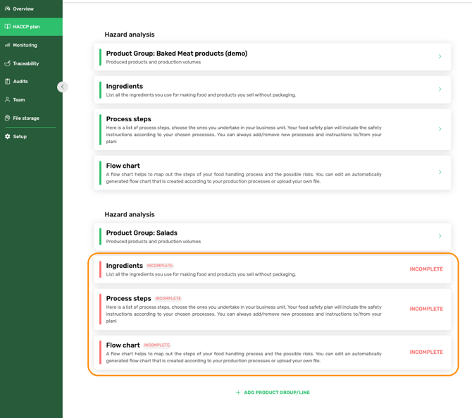
Task: Add a new product group/line
Action: (x=273, y=393)
